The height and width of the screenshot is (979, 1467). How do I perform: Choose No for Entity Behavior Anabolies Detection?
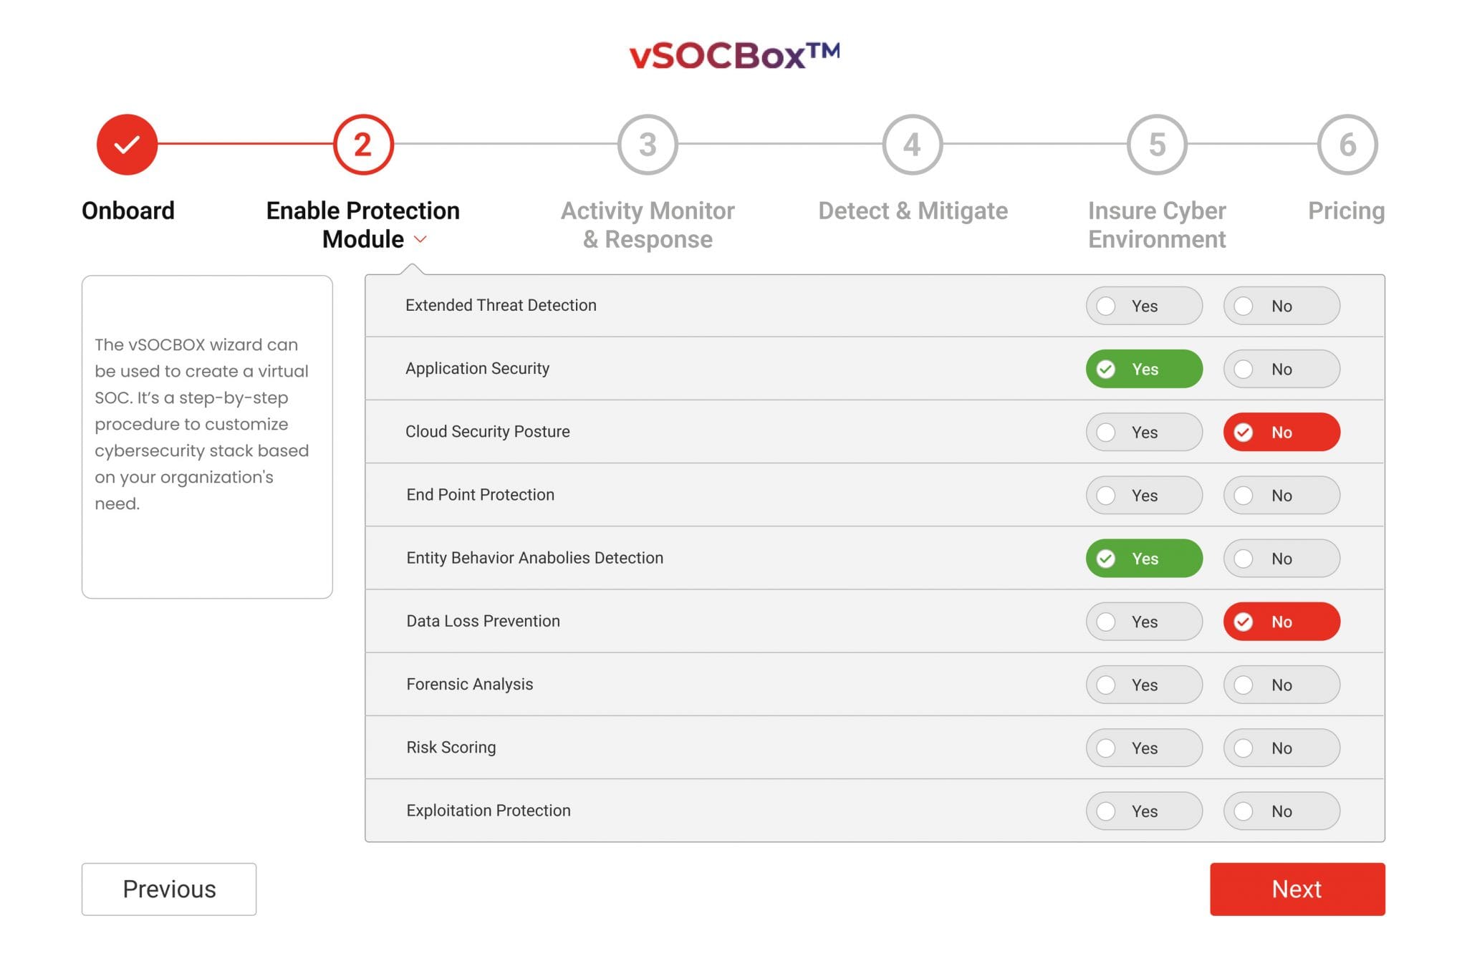coord(1281,559)
